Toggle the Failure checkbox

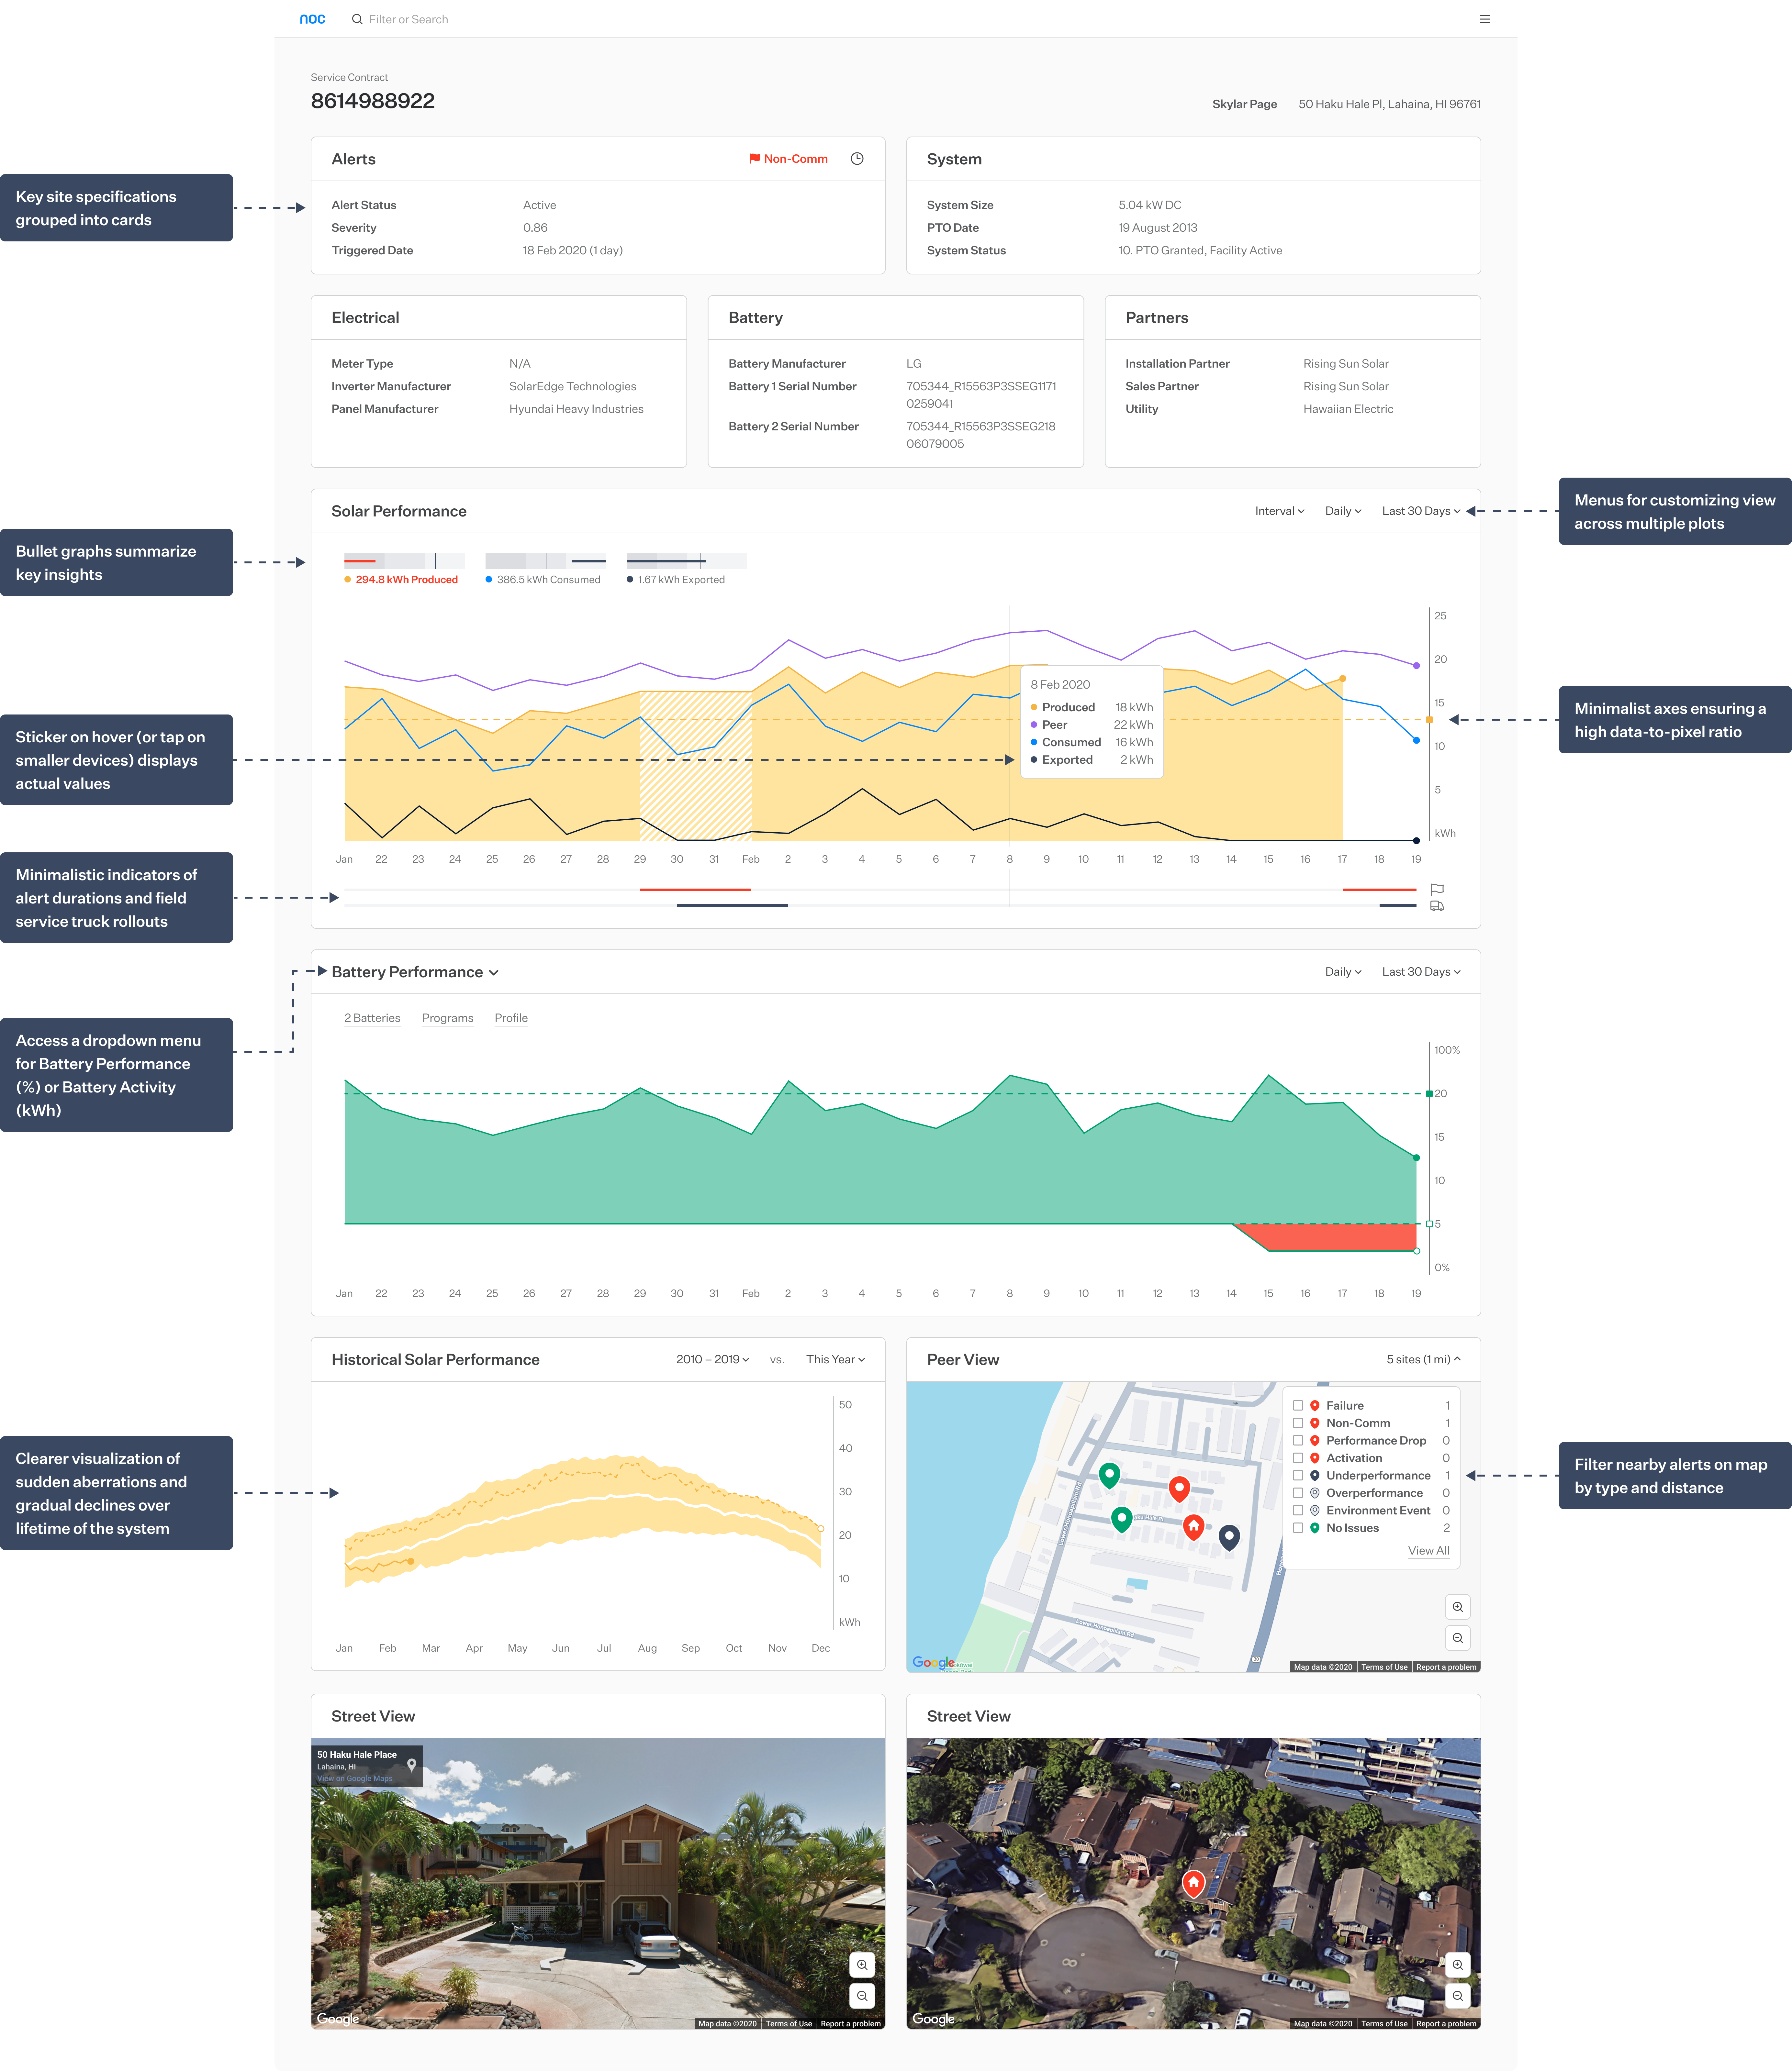click(1298, 1405)
